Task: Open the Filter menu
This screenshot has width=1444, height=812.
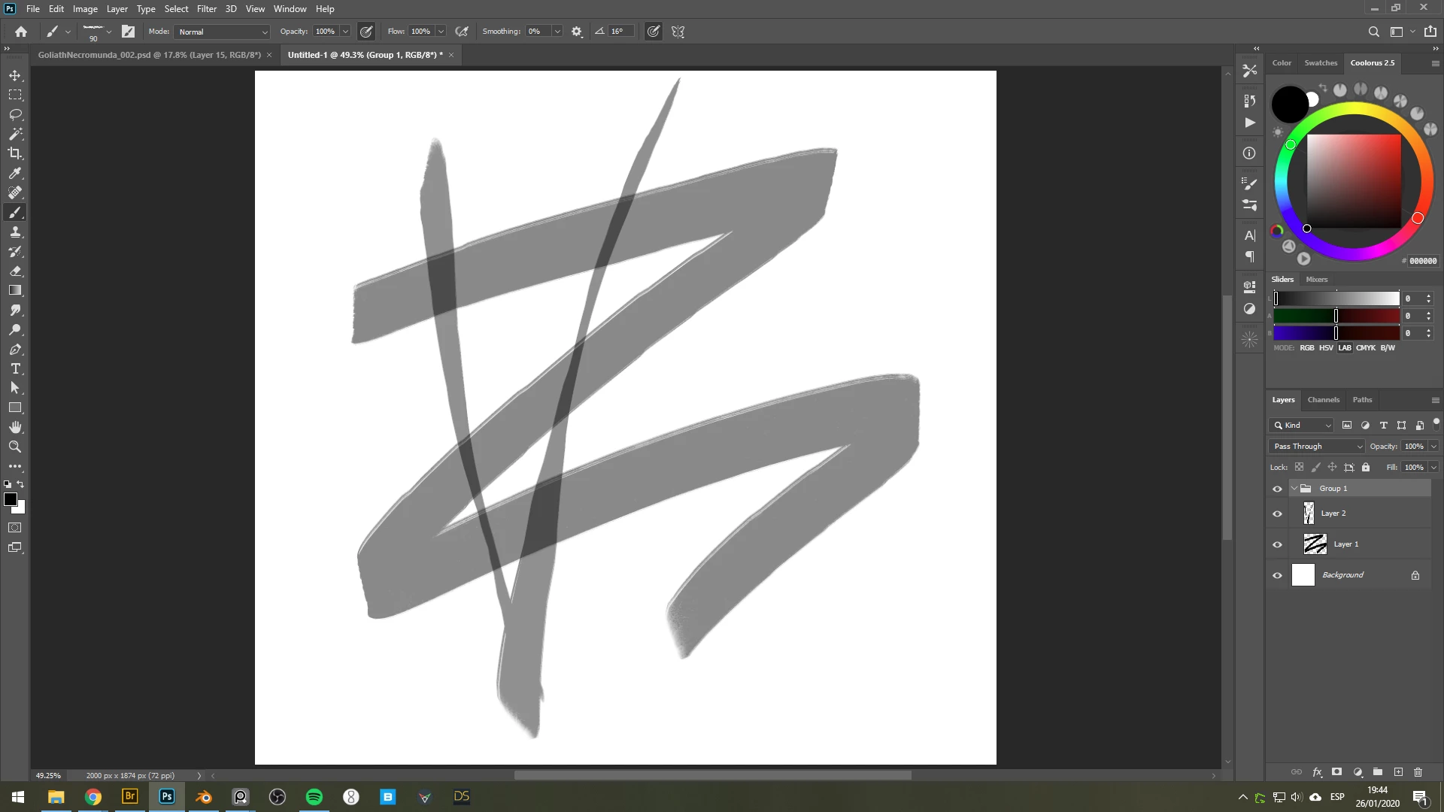Action: click(206, 9)
